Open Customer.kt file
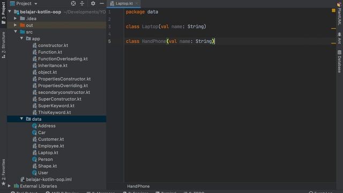 click(51, 139)
